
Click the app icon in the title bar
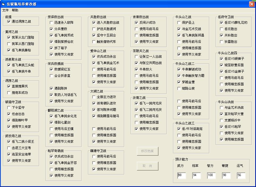click(x=3, y=4)
